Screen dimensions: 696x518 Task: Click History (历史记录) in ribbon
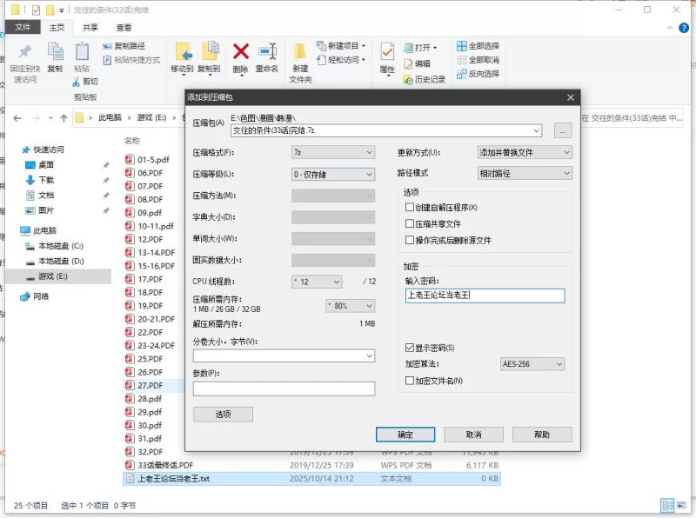424,79
